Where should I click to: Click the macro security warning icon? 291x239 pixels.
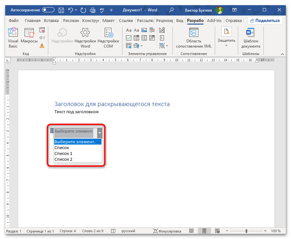pos(42,46)
